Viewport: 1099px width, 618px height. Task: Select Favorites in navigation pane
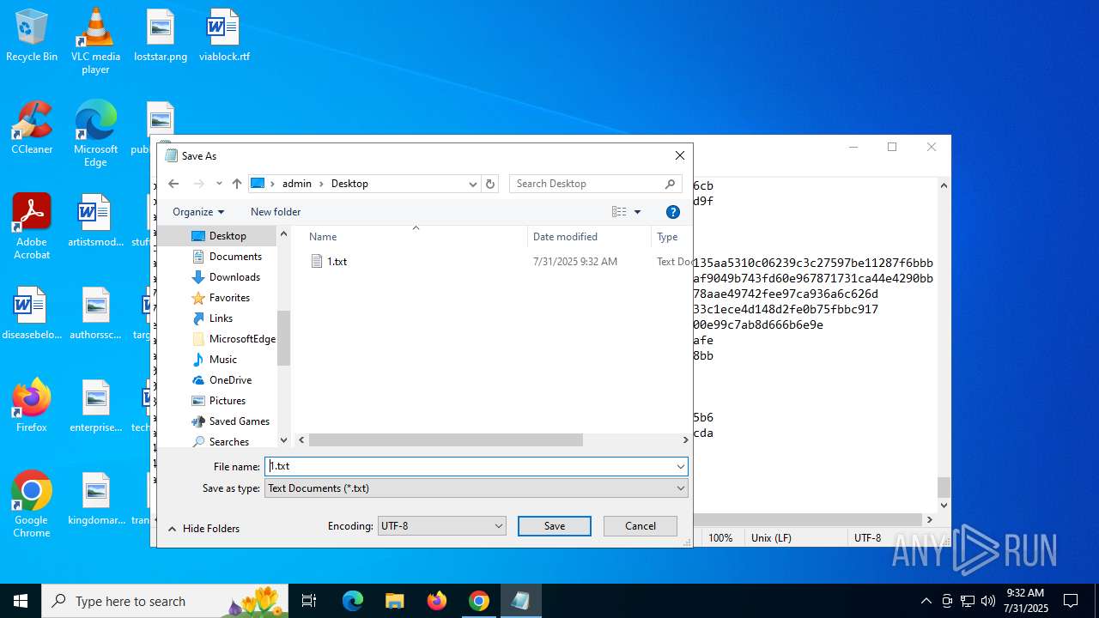(229, 298)
